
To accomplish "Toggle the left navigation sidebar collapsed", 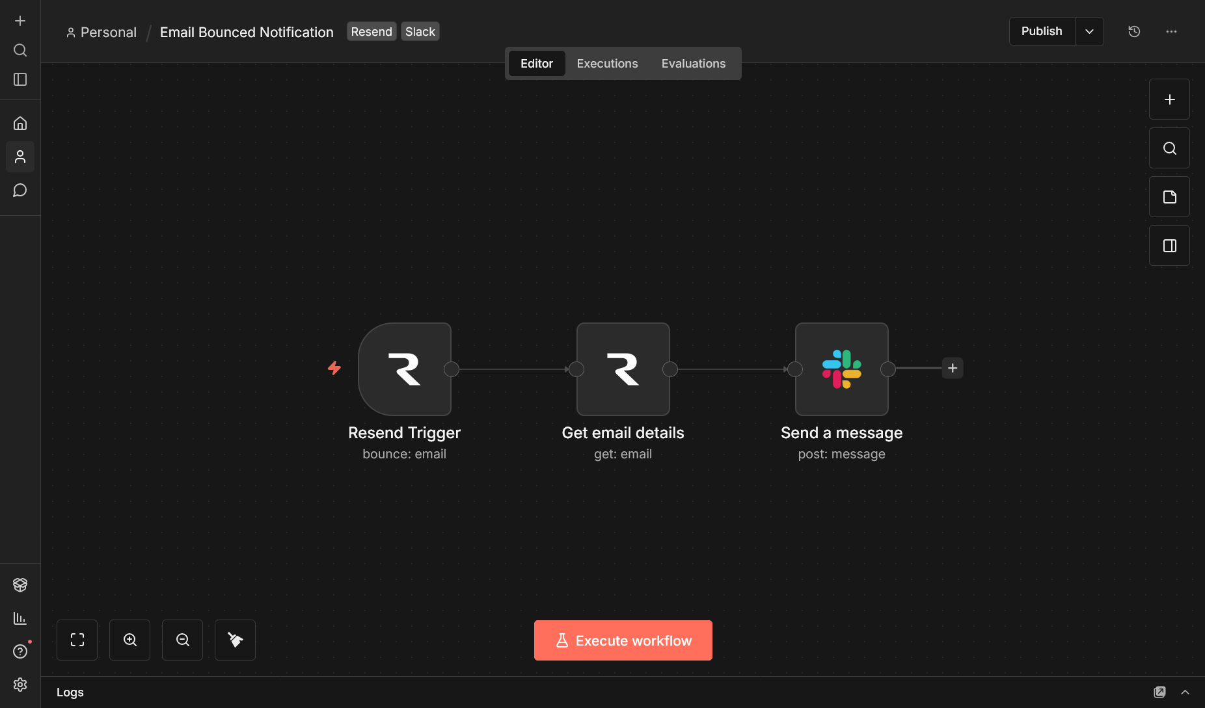I will [20, 79].
